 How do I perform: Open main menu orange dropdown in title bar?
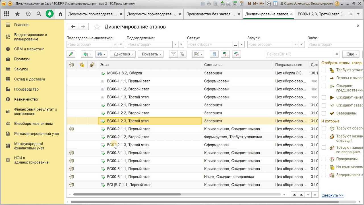click(x=10, y=4)
